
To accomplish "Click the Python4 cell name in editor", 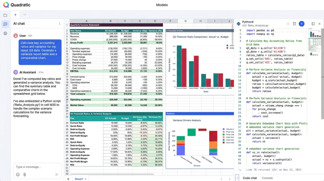I will (248, 22).
